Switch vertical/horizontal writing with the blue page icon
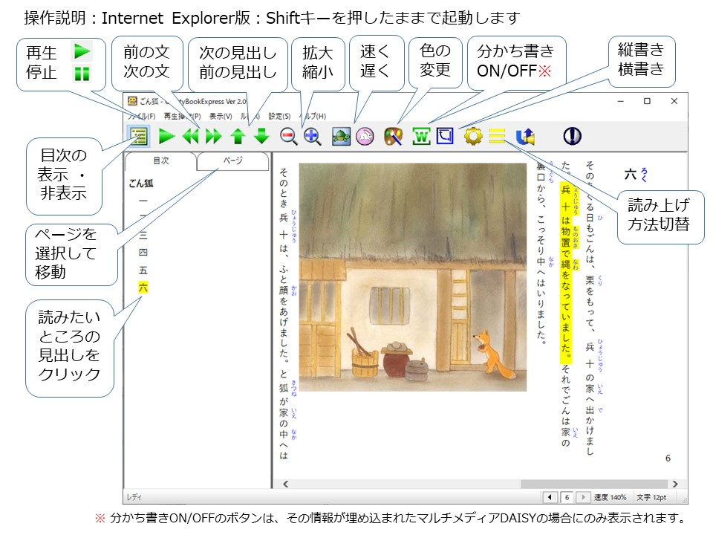Screen dimensions: 713x535 coord(445,136)
